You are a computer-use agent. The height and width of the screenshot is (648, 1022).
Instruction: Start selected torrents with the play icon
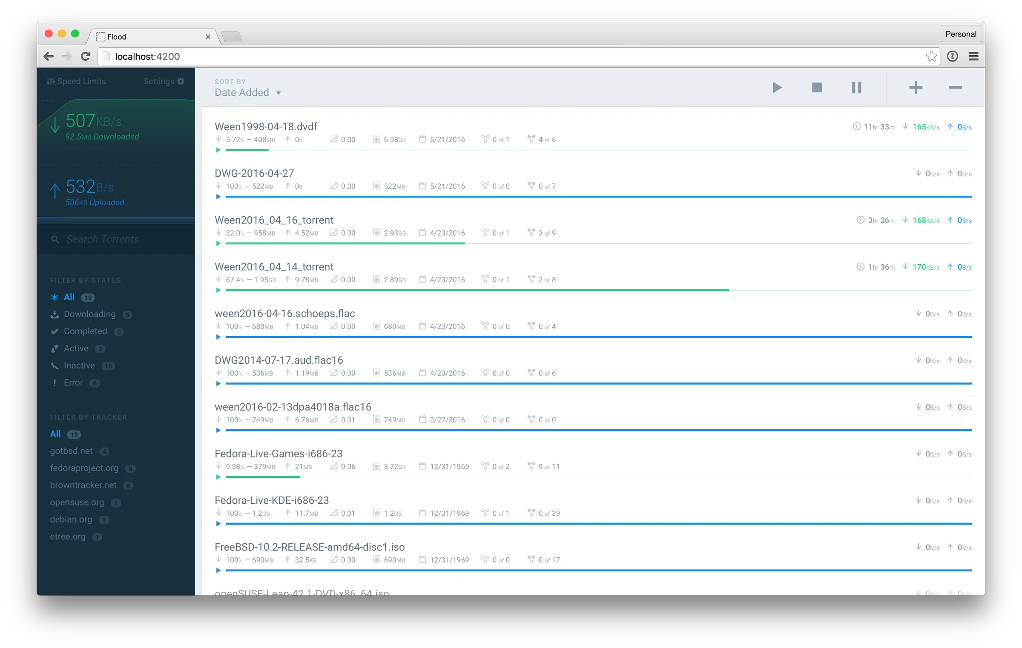[777, 87]
